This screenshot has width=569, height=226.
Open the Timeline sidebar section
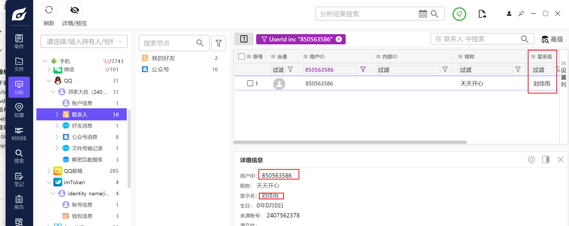coord(19,134)
